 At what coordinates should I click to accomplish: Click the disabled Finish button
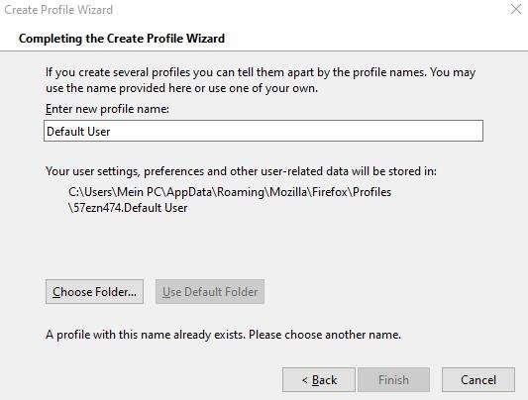[393, 380]
